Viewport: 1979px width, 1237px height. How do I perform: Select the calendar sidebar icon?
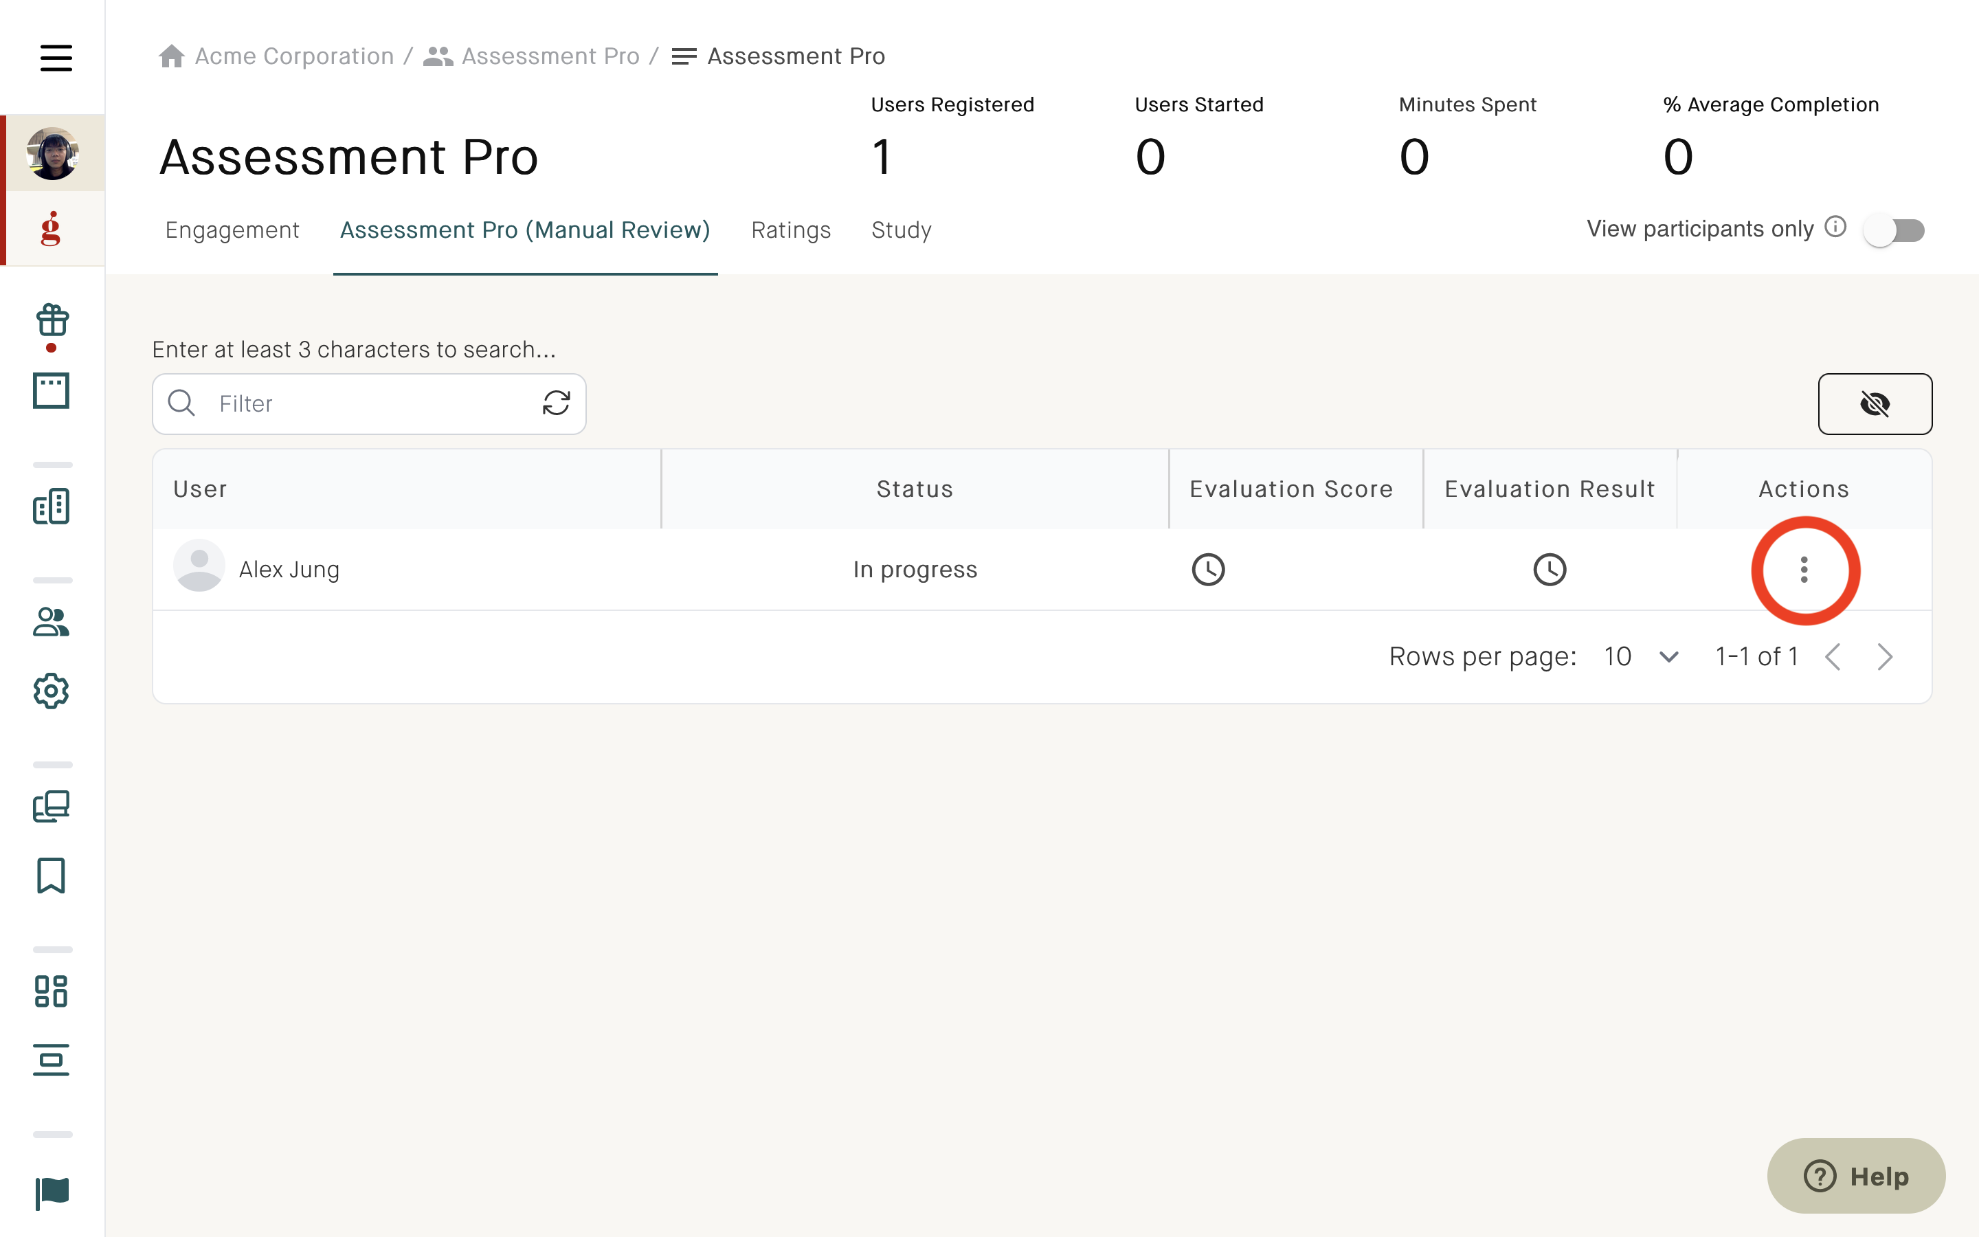[x=52, y=391]
